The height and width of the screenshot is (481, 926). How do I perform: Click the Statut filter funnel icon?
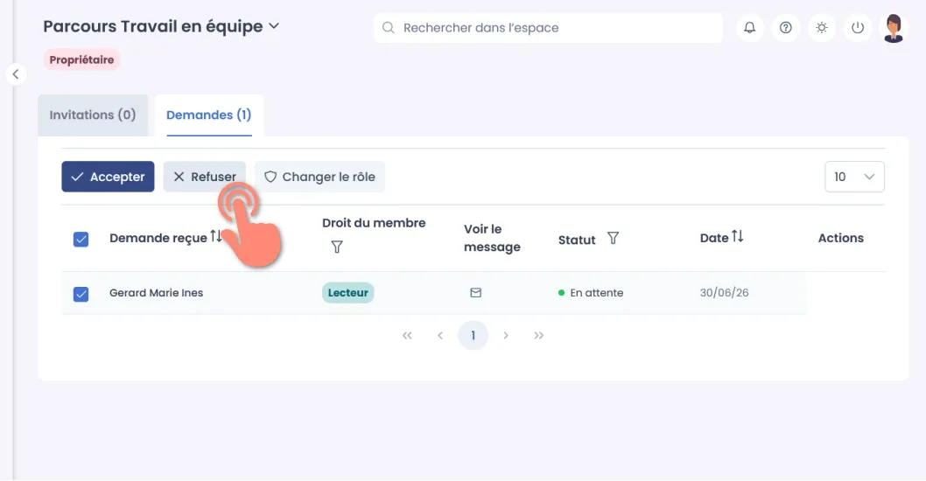pyautogui.click(x=613, y=238)
